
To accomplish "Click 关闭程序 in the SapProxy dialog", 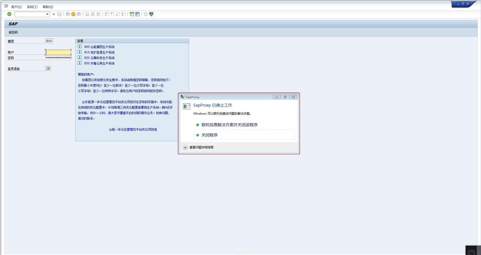I will point(209,135).
